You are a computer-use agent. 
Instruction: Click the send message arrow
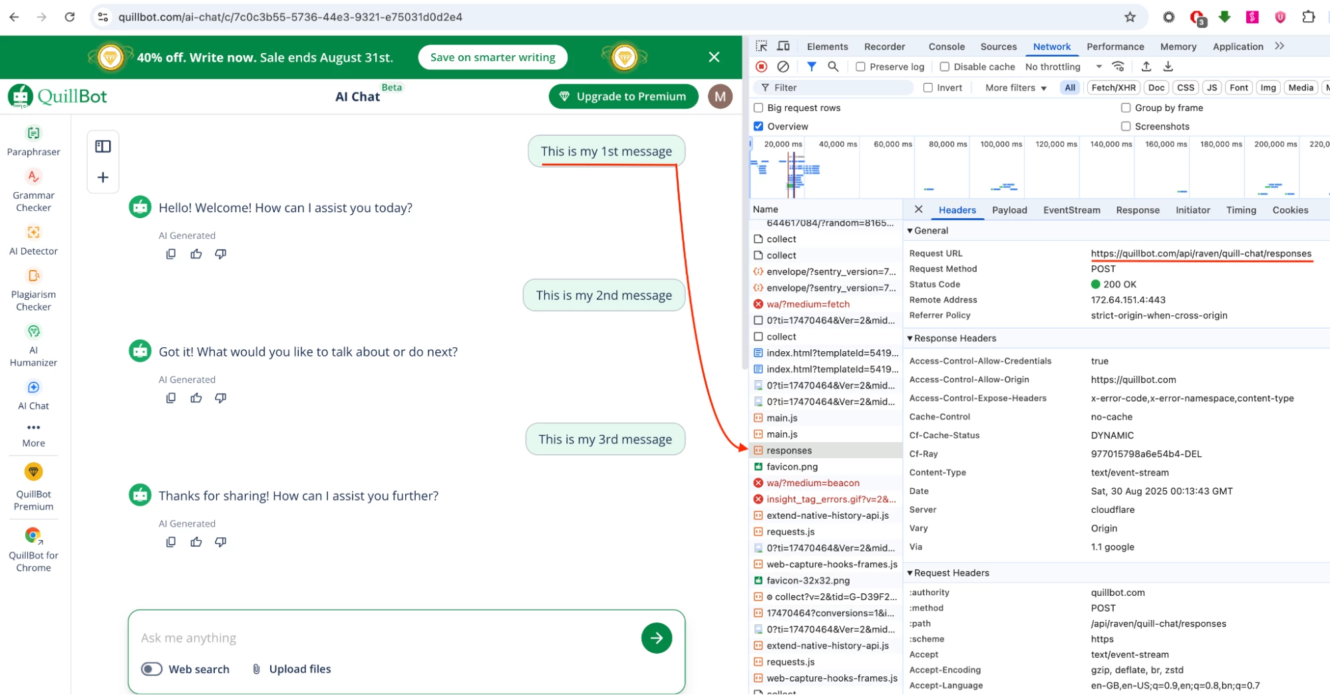[x=656, y=637]
